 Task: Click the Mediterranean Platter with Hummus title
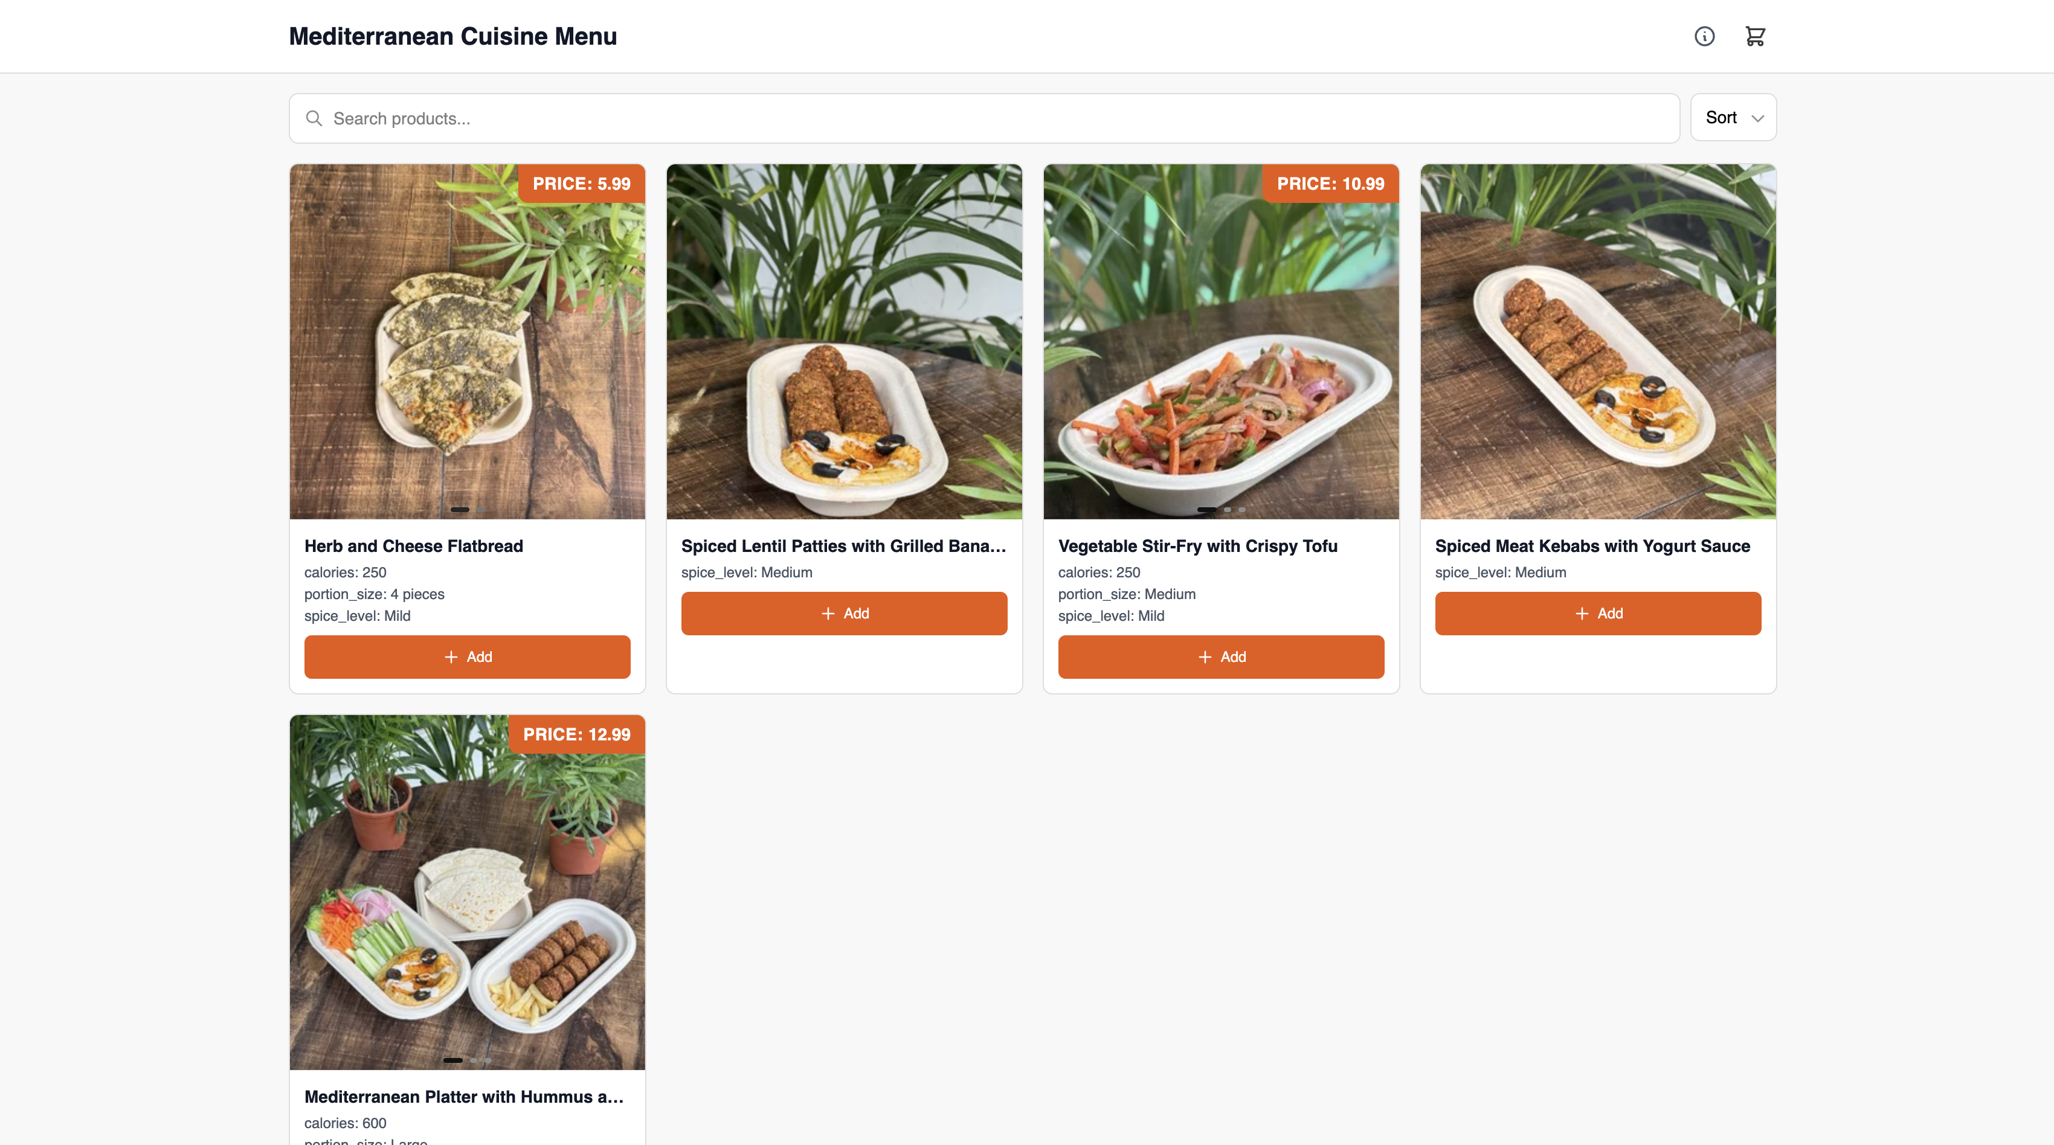[x=464, y=1097]
